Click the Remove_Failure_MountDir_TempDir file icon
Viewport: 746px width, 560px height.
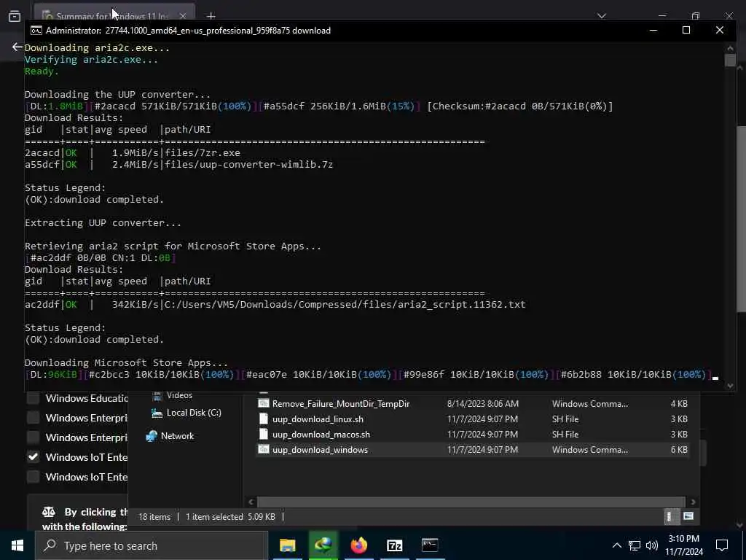[x=264, y=404]
